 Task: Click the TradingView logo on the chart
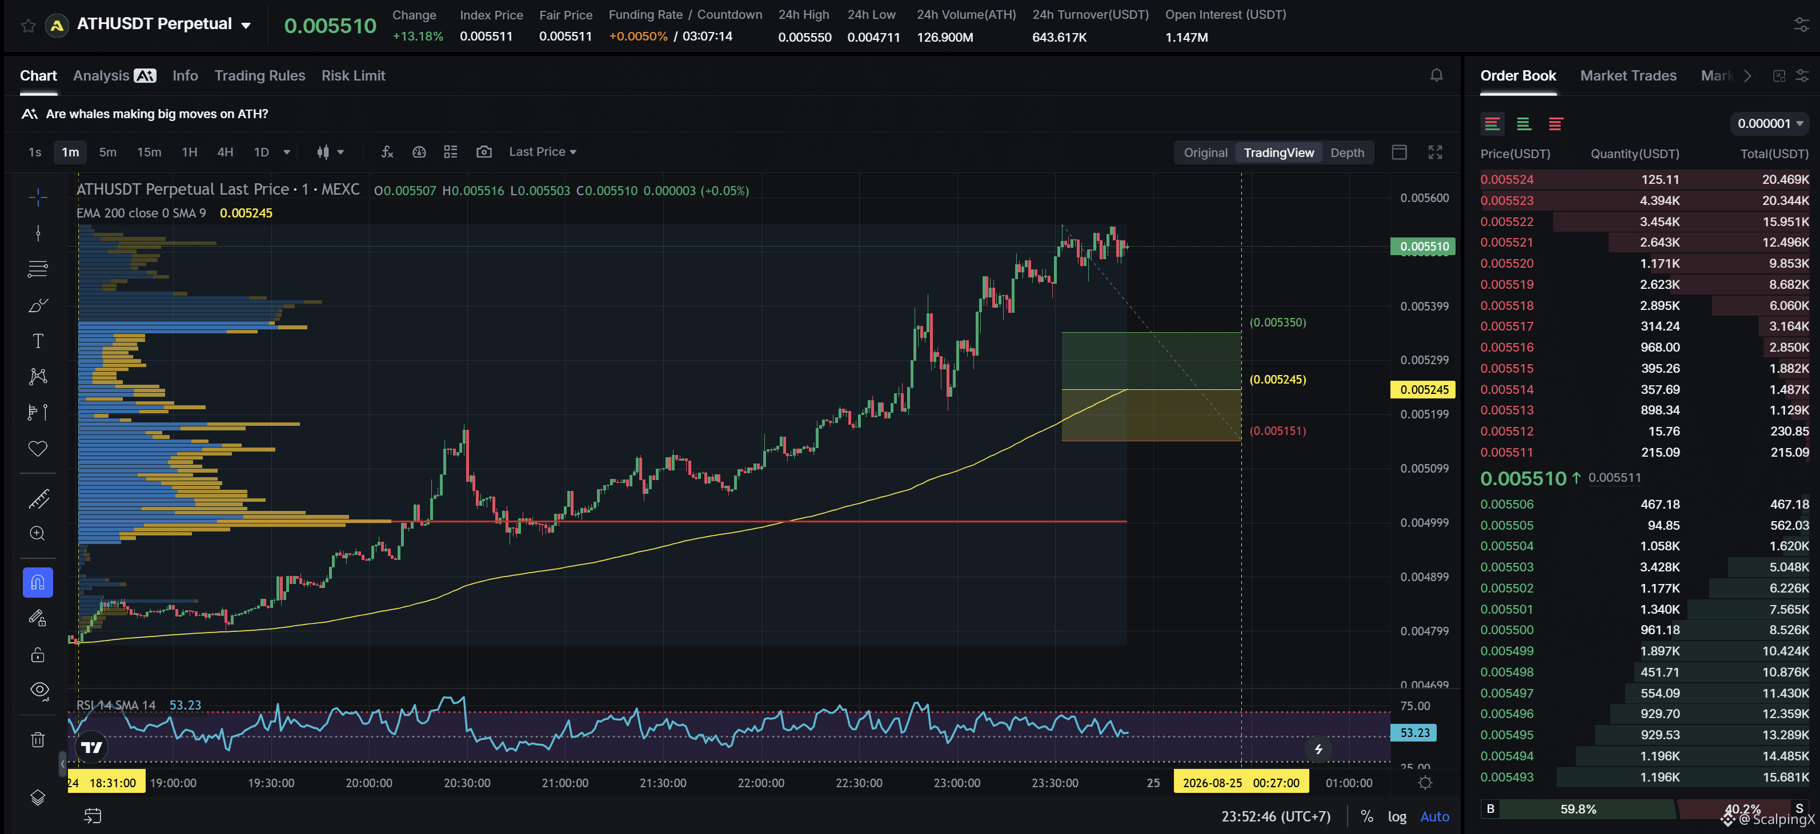click(x=92, y=747)
